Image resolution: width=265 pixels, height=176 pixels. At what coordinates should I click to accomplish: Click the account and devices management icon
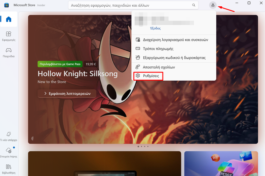(x=138, y=39)
